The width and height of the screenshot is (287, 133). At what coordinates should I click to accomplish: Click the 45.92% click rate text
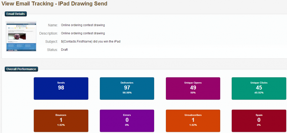[259, 93]
